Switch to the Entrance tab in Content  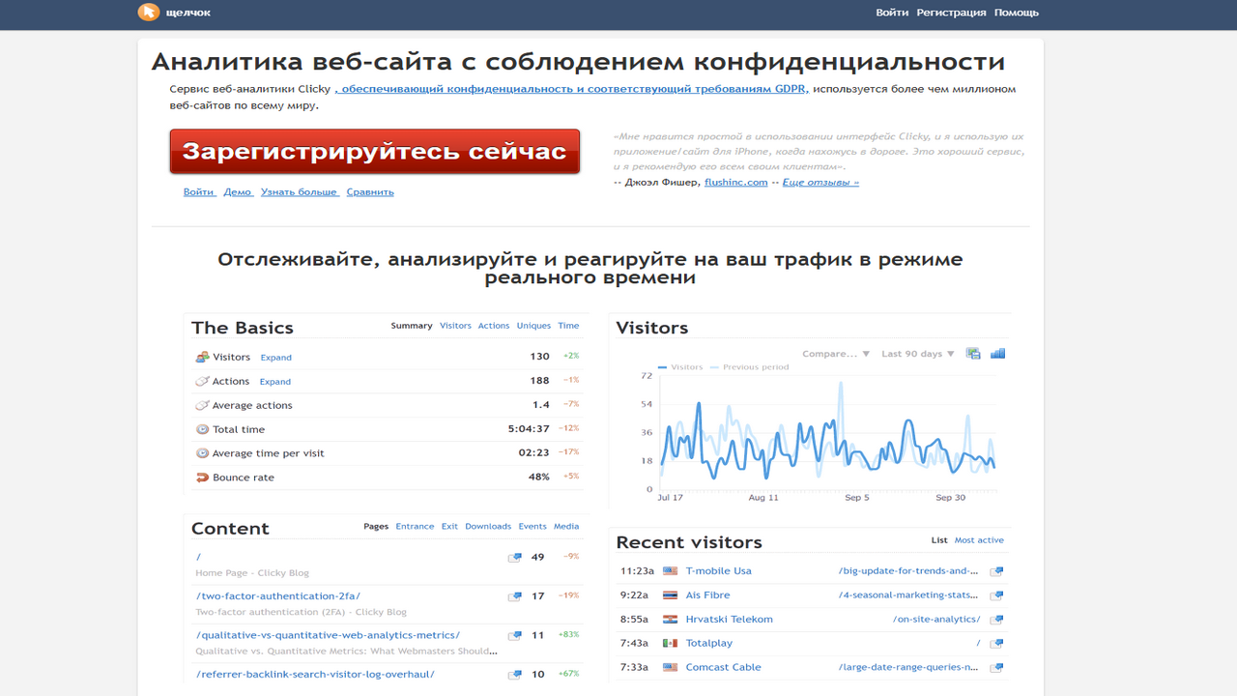pyautogui.click(x=415, y=527)
